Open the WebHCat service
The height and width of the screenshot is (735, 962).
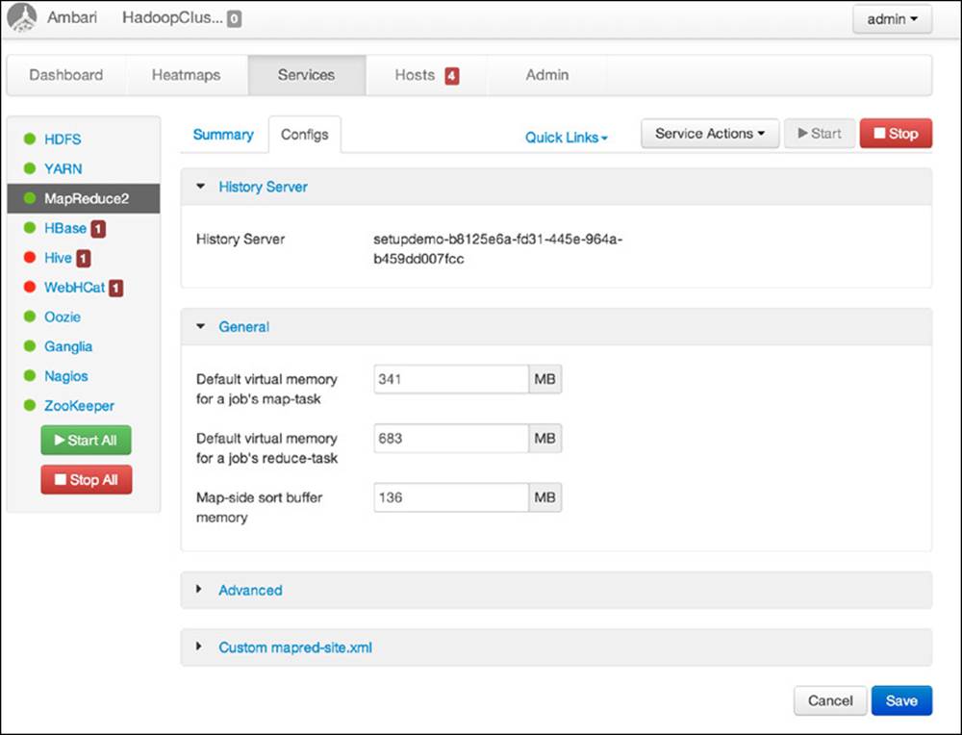(74, 287)
